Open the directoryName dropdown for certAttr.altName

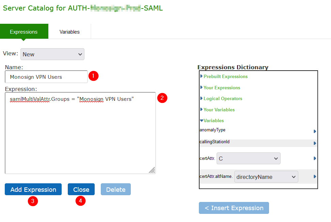266,177
